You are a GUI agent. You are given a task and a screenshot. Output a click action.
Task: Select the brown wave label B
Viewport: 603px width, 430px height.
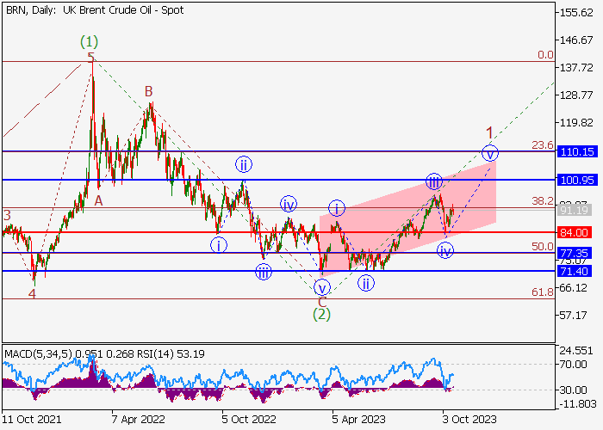pos(149,91)
